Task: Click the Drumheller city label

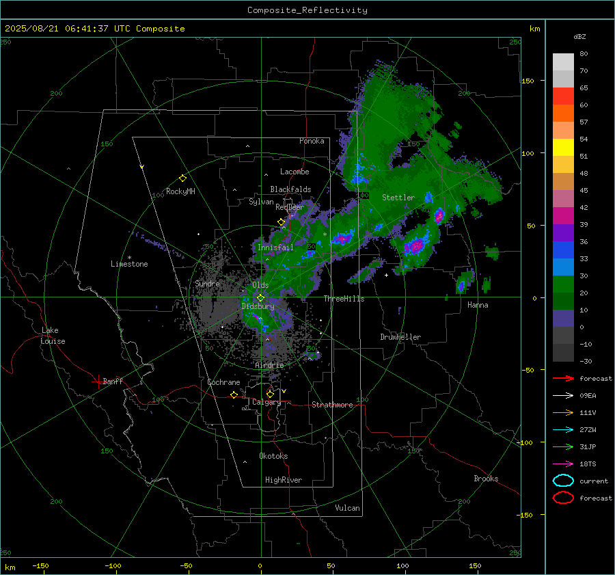Action: pyautogui.click(x=400, y=337)
